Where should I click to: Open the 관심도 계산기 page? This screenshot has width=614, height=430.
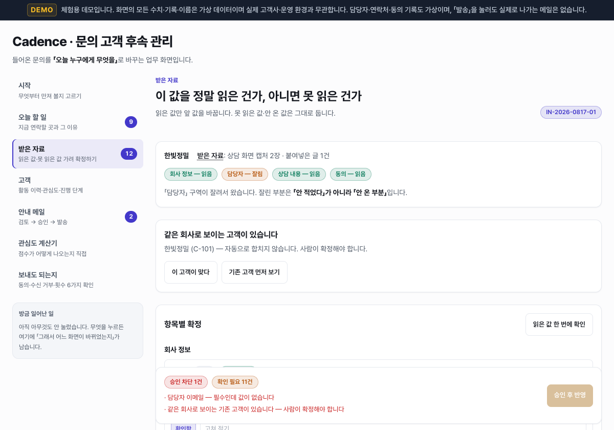click(78, 248)
